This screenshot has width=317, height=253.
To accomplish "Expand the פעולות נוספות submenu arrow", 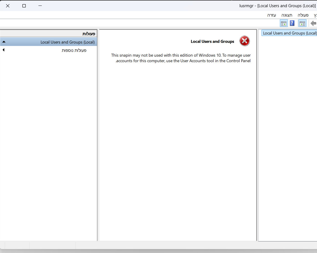I will [3, 50].
